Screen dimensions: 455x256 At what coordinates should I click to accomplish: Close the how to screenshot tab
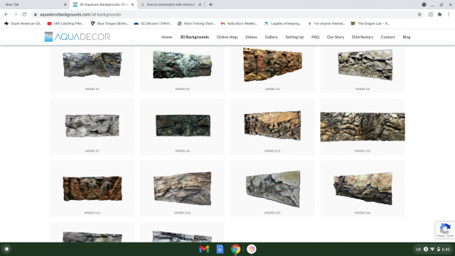click(x=200, y=5)
